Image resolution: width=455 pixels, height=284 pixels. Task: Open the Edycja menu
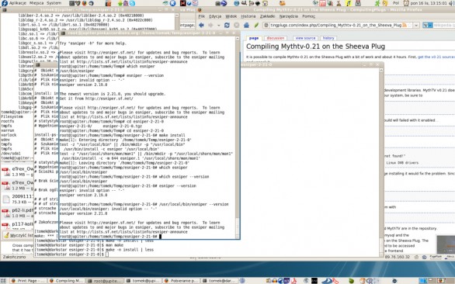point(215,16)
